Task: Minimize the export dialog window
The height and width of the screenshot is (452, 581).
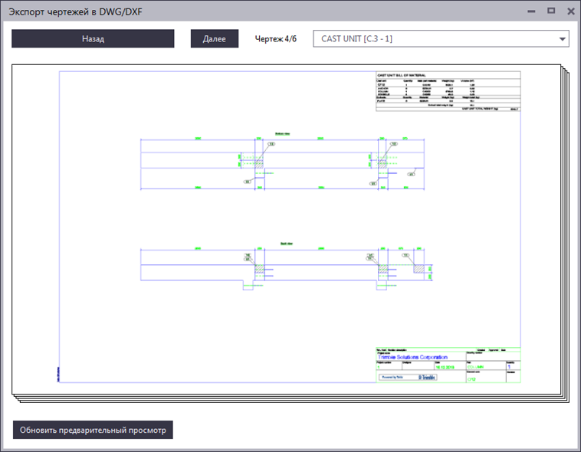Action: [531, 11]
